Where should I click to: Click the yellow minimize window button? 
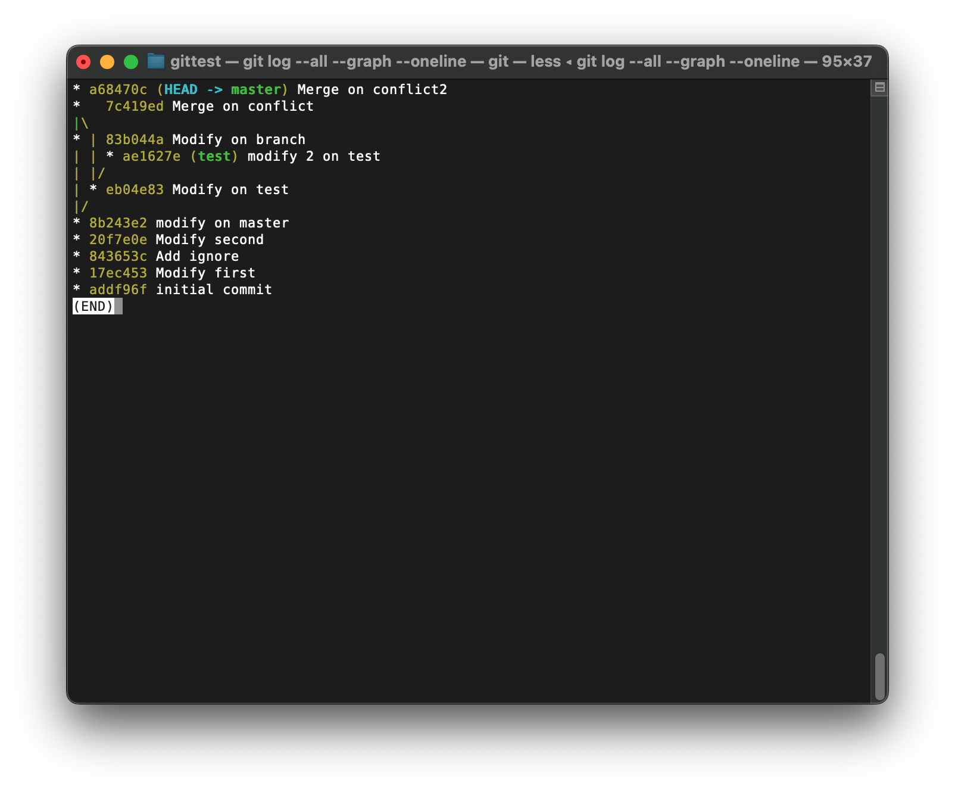point(107,62)
